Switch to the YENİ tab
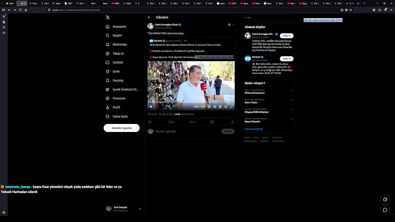 click(x=68, y=3)
